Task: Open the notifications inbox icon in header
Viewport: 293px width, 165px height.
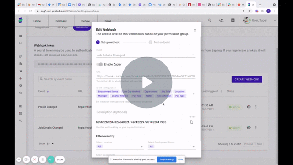Action: 233,20
